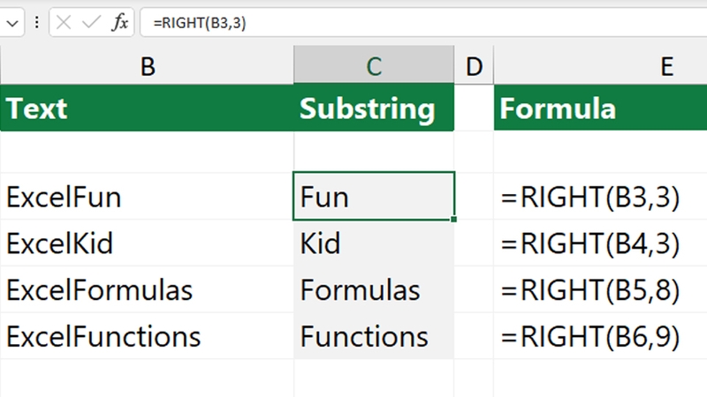Viewport: 707px width, 397px height.
Task: Select cell containing 'ExcelFun'
Action: pos(147,197)
